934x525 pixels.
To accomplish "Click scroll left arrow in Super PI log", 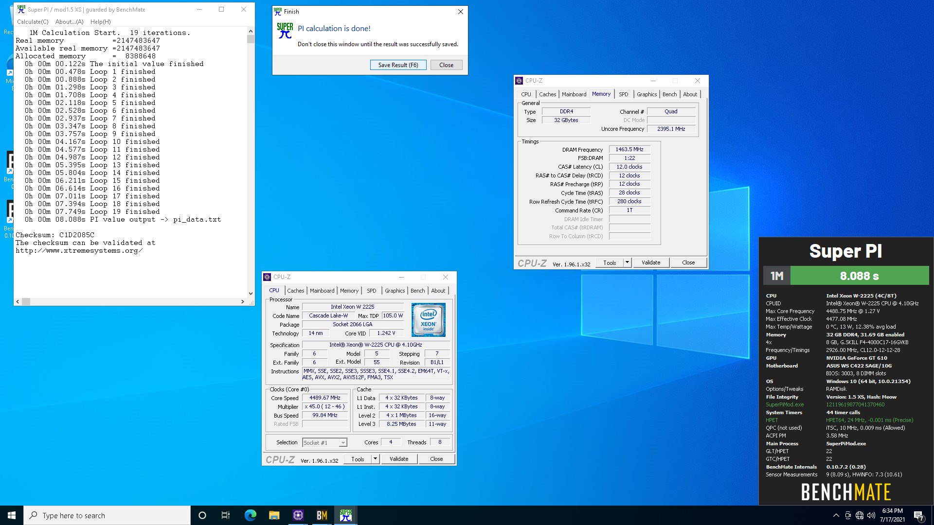I will 18,302.
